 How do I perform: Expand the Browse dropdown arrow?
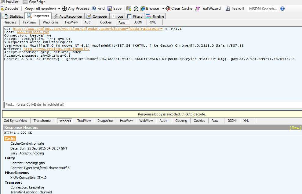click(x=163, y=9)
